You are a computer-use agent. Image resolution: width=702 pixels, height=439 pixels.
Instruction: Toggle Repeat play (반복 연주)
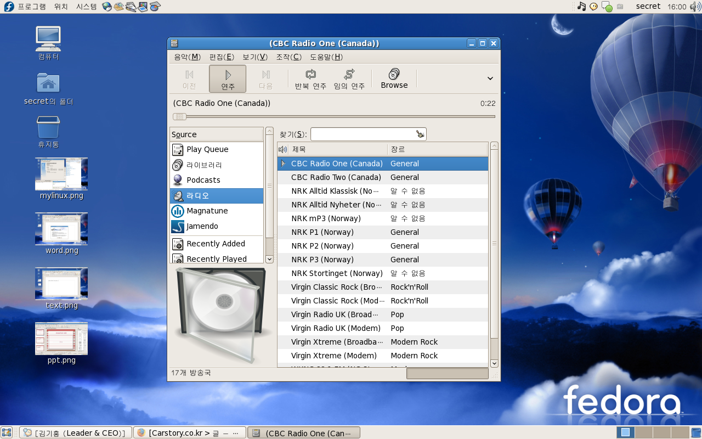(310, 79)
